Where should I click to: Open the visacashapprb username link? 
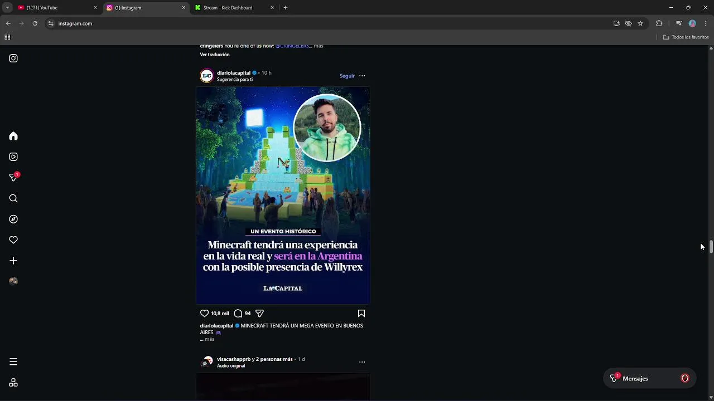click(234, 359)
